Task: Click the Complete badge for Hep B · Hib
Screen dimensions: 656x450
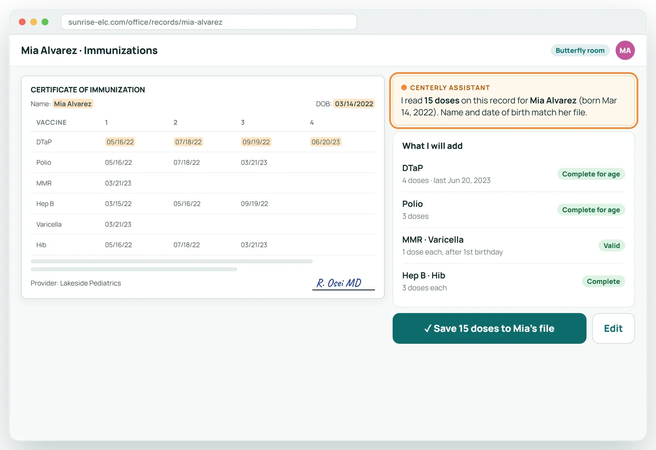Action: pos(603,281)
